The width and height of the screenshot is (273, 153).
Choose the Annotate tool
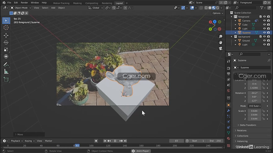click(6, 64)
